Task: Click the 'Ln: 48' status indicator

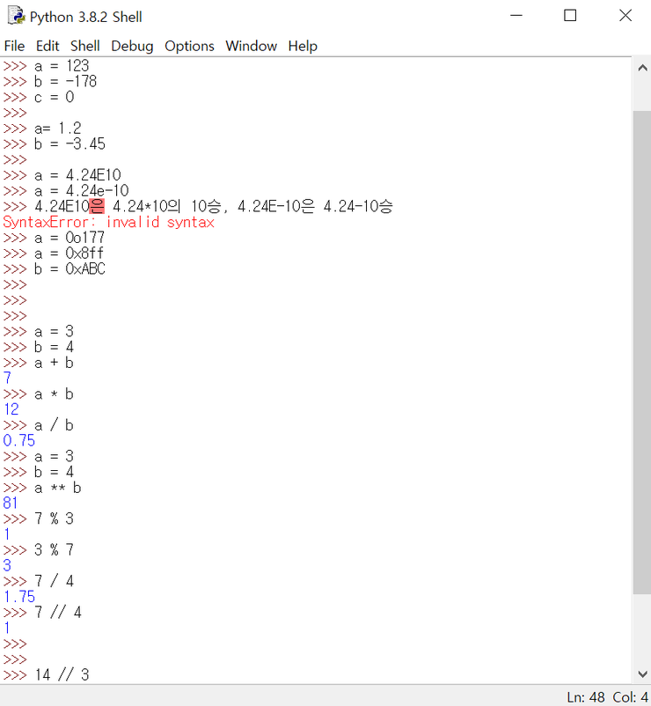Action: pyautogui.click(x=585, y=697)
